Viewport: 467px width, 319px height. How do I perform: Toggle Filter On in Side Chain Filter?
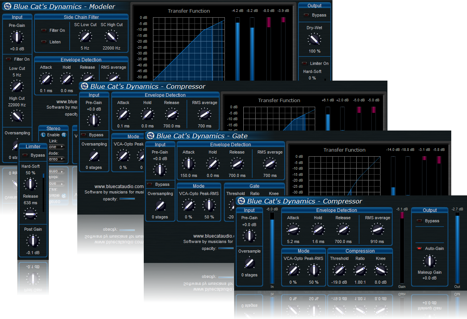[44, 30]
